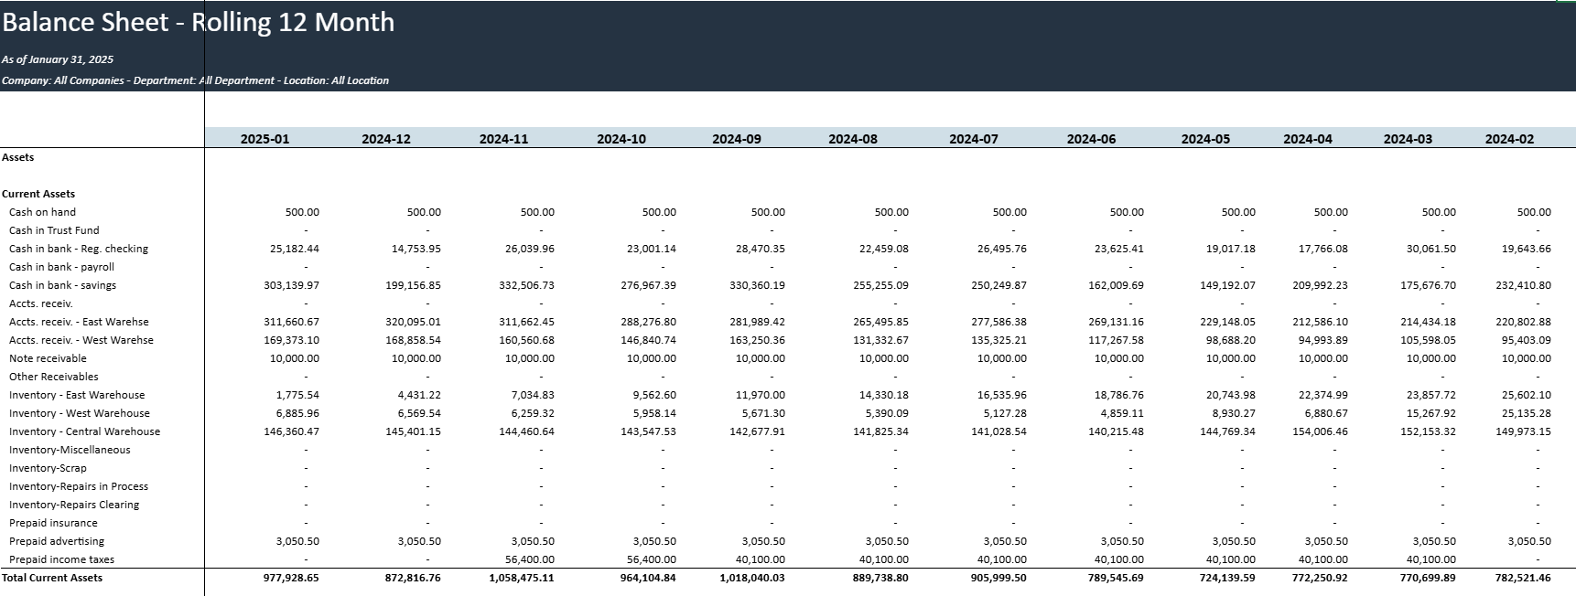The width and height of the screenshot is (1576, 596).
Task: Select the 2025-01 column header
Action: 264,139
